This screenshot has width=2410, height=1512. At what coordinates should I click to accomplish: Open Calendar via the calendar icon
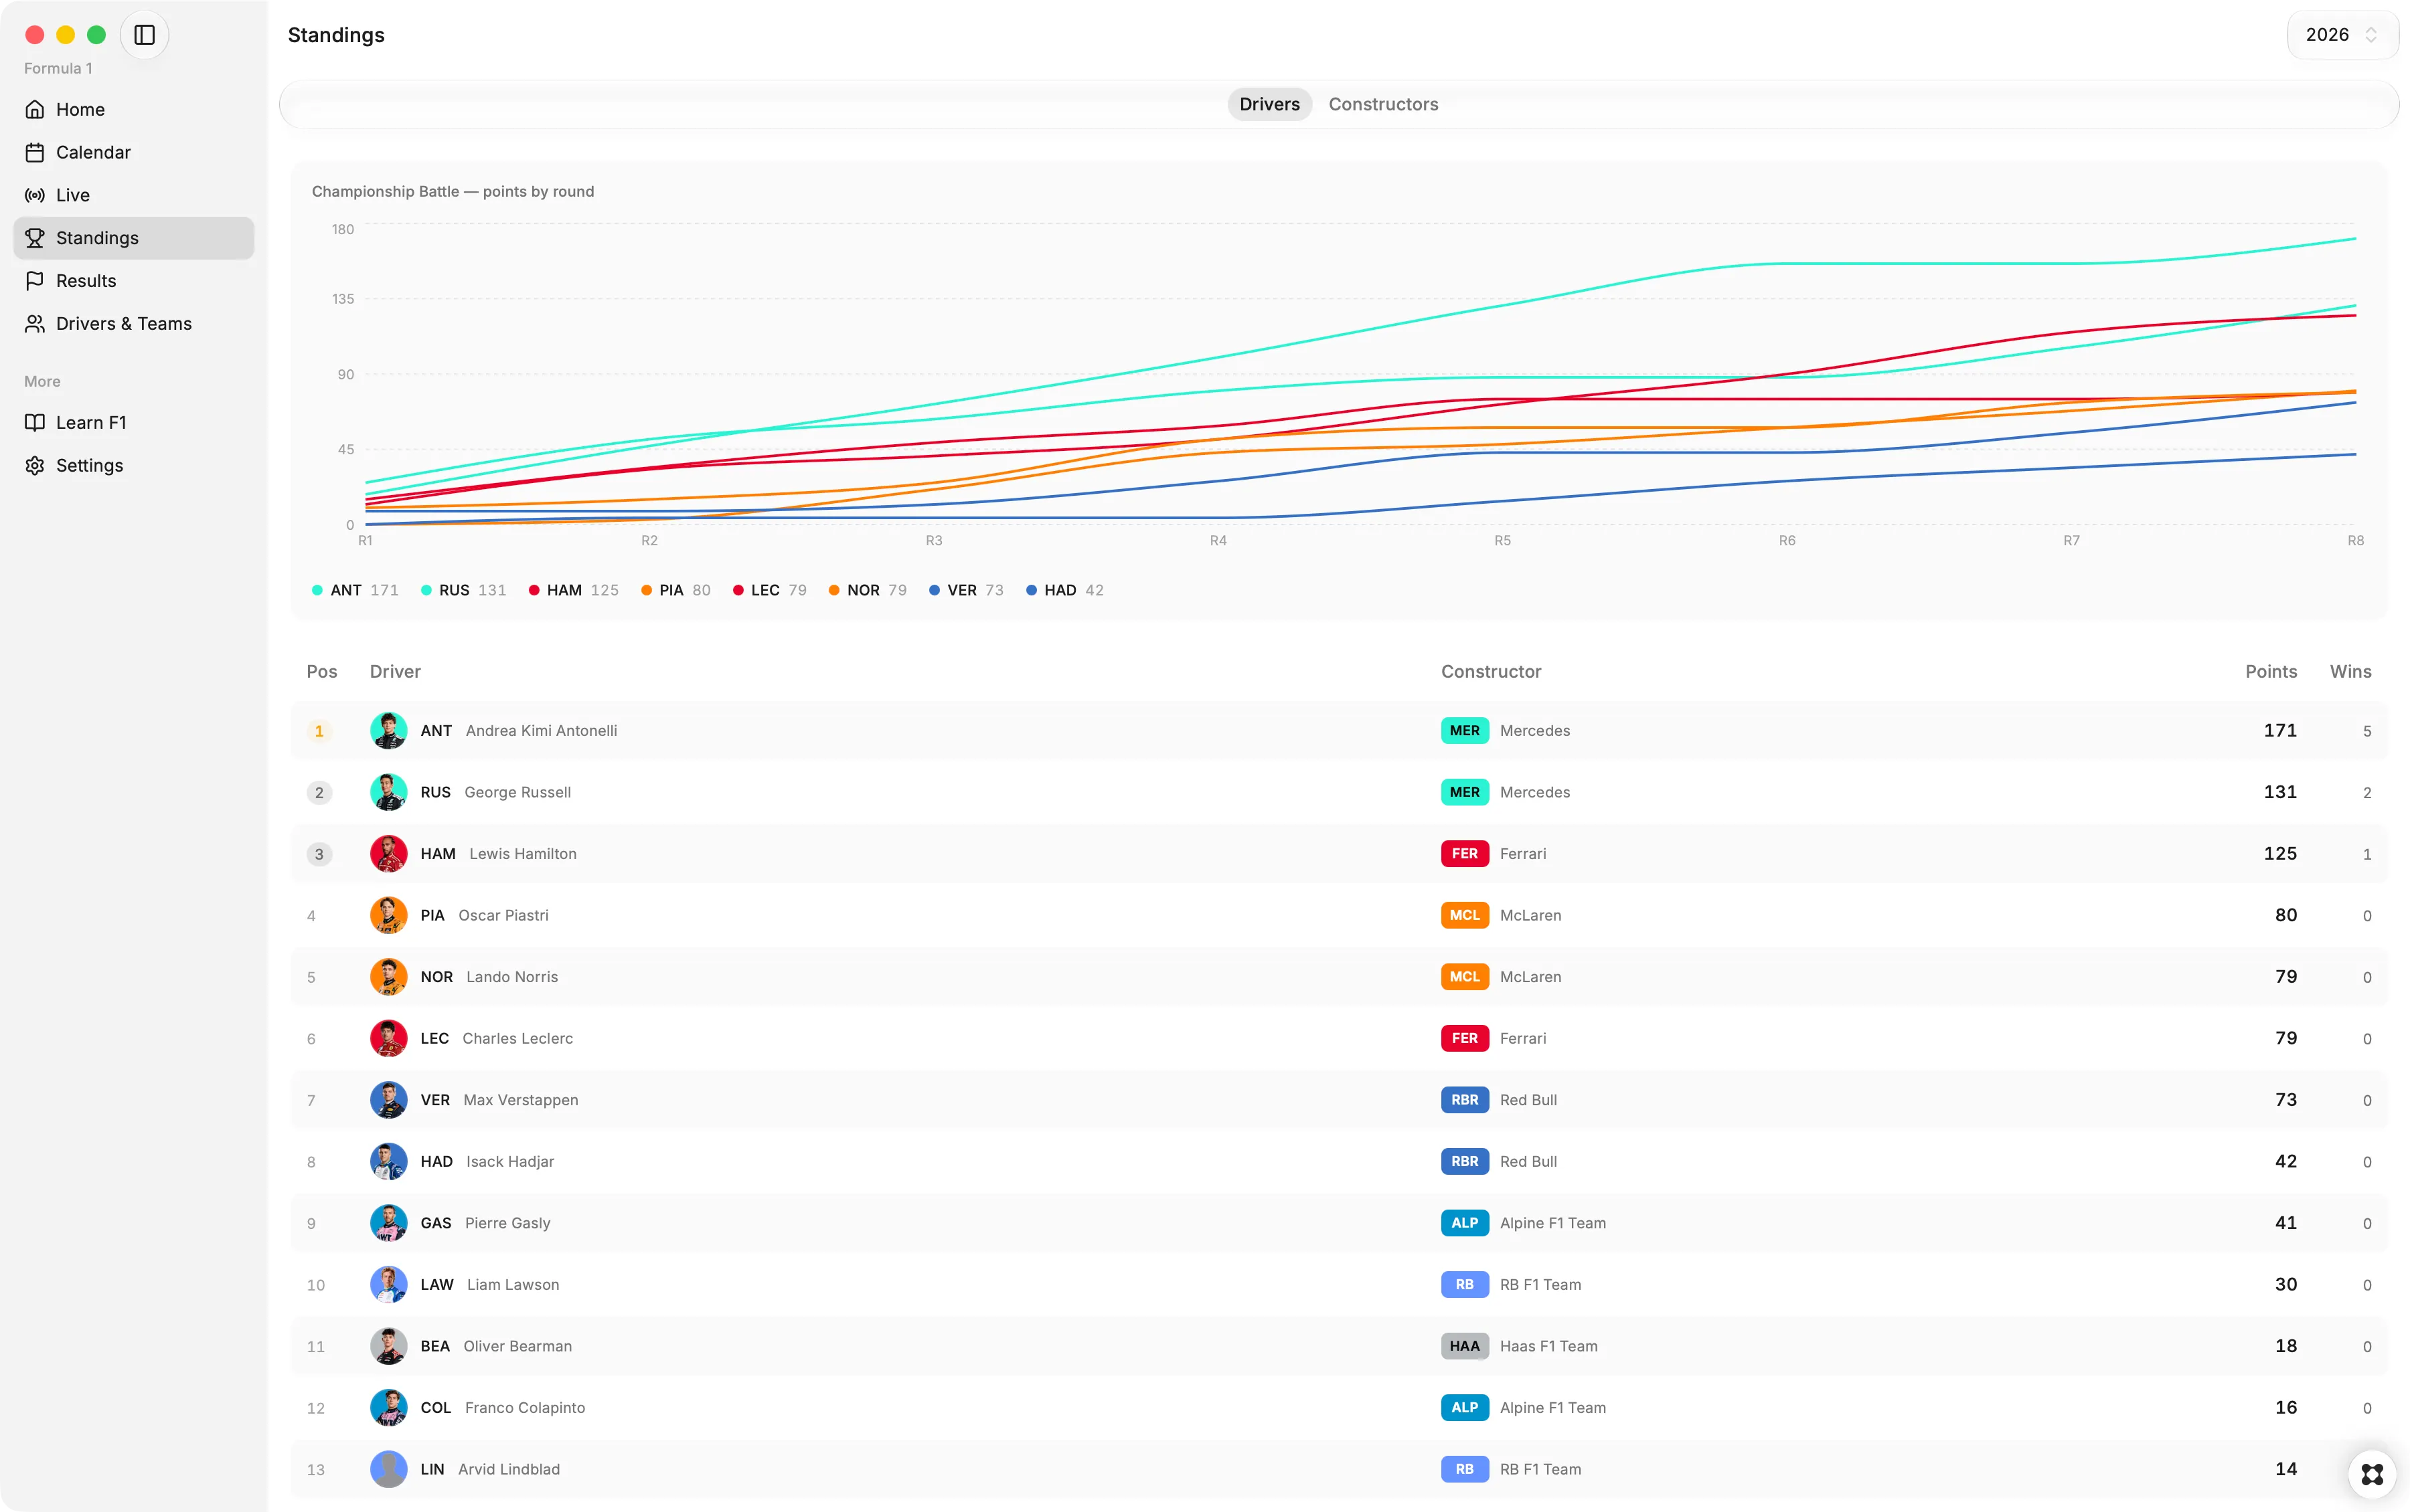tap(35, 152)
